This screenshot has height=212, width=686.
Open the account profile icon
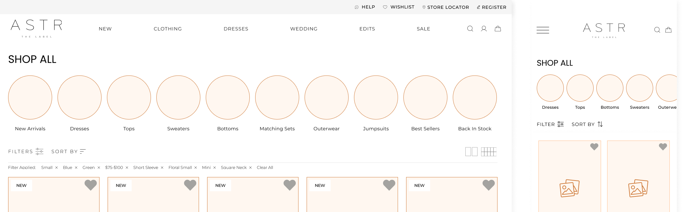[484, 29]
